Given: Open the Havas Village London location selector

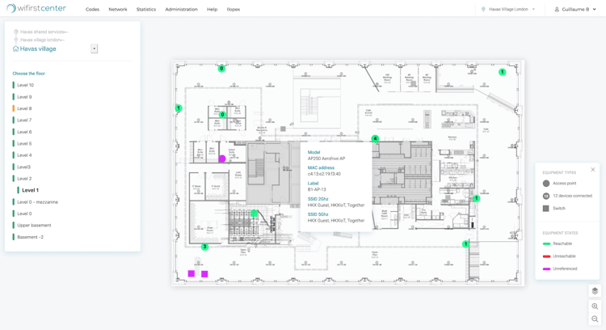Looking at the screenshot, I should point(509,10).
